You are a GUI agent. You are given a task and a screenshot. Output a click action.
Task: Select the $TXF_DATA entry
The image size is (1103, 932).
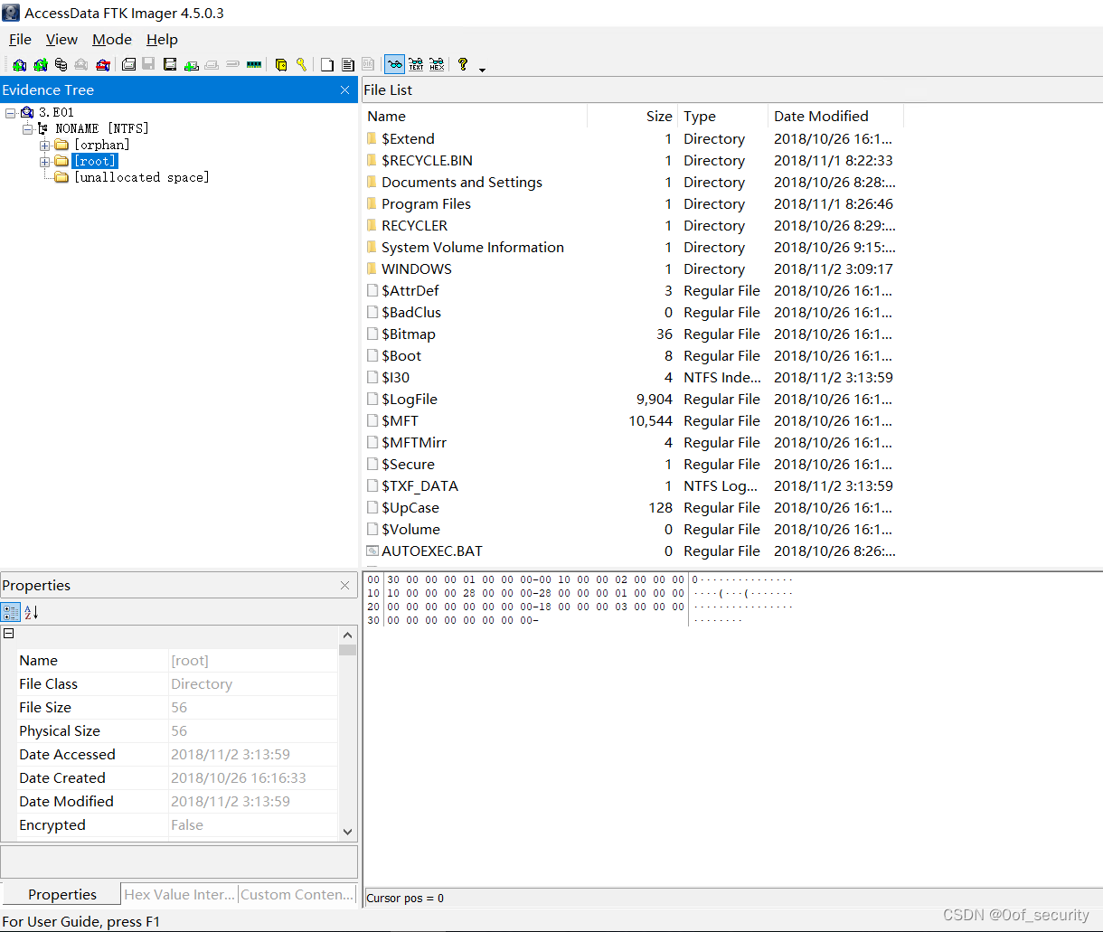click(x=420, y=485)
